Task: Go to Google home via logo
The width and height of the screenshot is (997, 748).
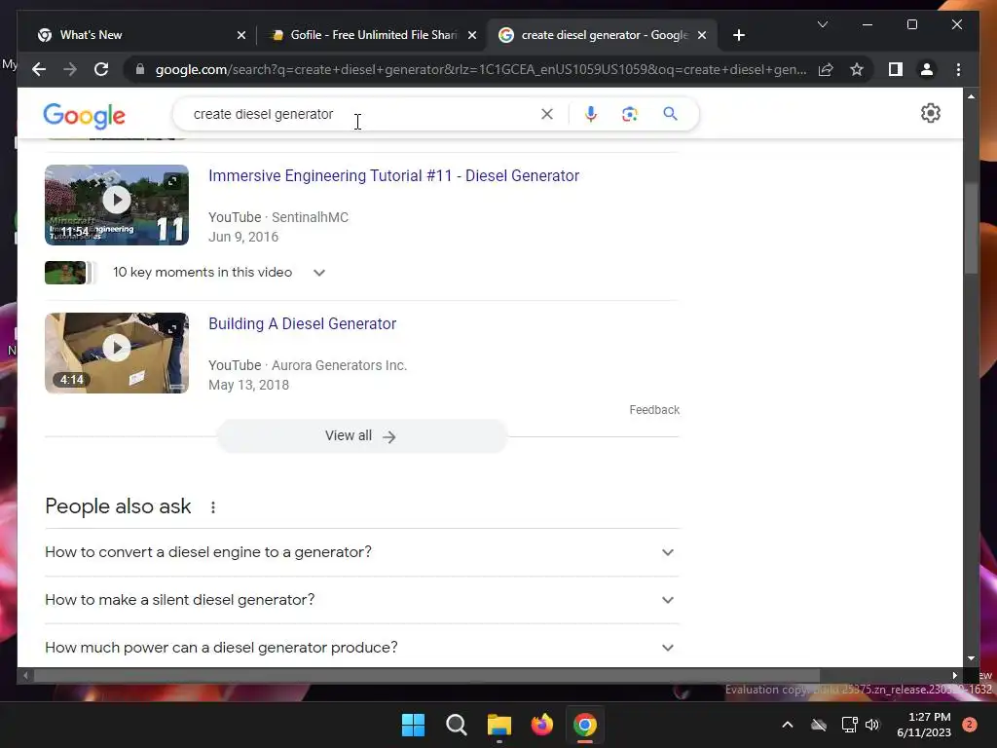Action: click(84, 116)
